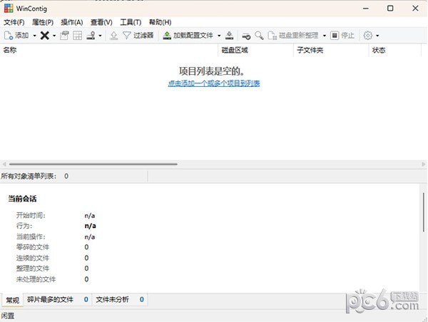Screen dimensions: 428x322
Task: Expand the 加载配置文件 dropdown arrow
Action: point(219,36)
